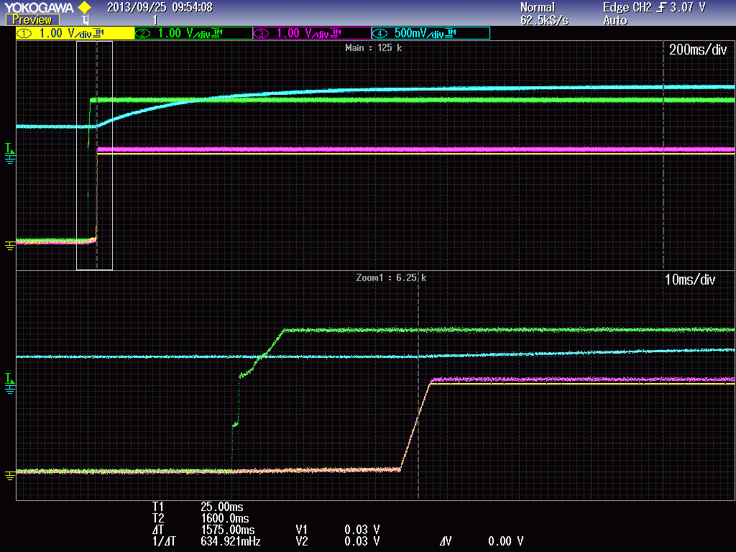This screenshot has height=552, width=736.
Task: Click the circled 3 icon of magenta channel
Action: click(x=262, y=33)
